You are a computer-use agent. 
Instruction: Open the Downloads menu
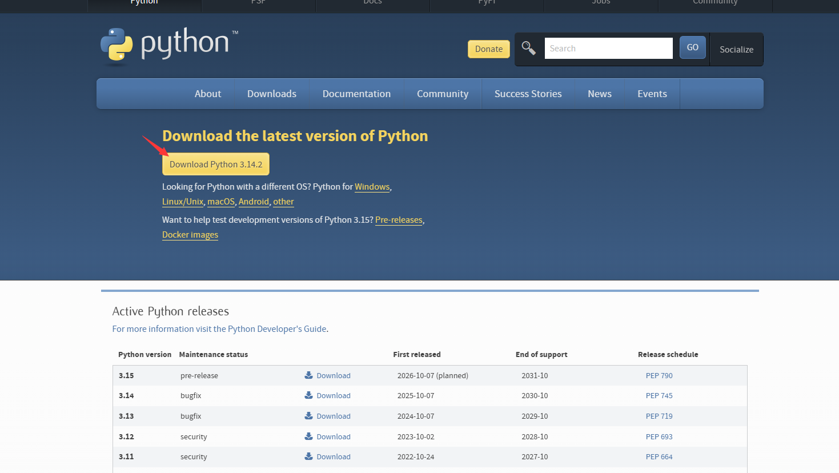point(272,94)
